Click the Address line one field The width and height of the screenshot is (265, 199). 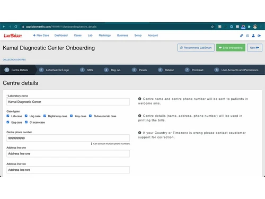click(68, 153)
